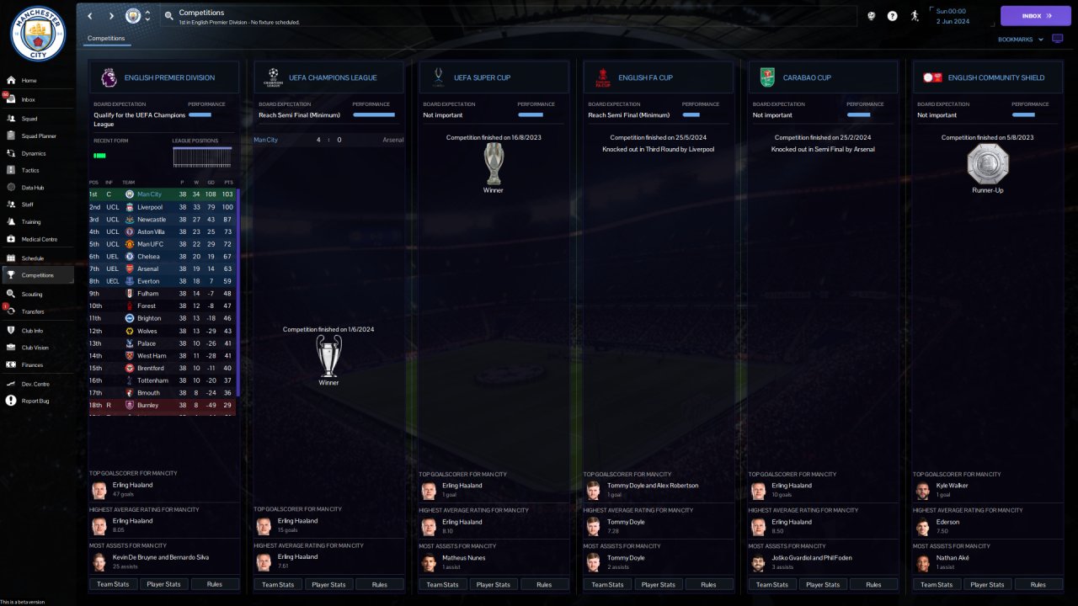
Task: Open the help question mark icon
Action: tap(893, 16)
